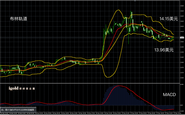
Task: Click the lower Bollinger band trough
Action: click(108, 77)
